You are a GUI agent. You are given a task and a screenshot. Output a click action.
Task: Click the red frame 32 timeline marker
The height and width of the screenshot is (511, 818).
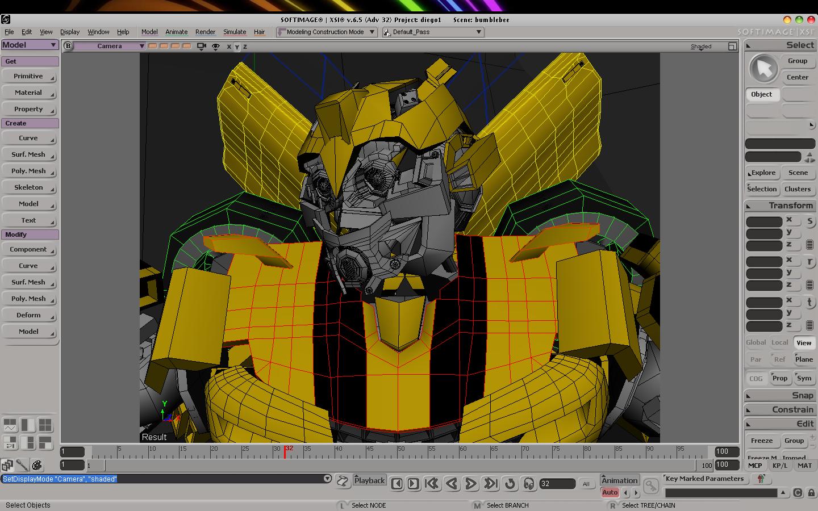[285, 451]
